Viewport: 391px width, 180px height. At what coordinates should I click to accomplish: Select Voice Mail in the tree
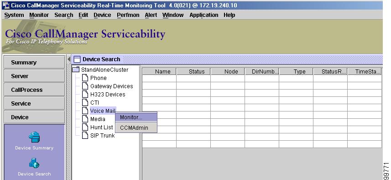tap(103, 111)
